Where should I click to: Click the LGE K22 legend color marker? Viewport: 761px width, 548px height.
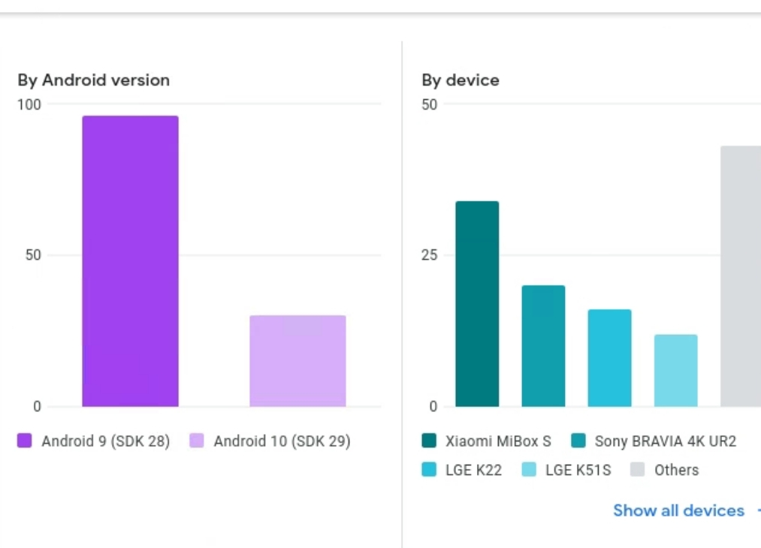coord(428,470)
